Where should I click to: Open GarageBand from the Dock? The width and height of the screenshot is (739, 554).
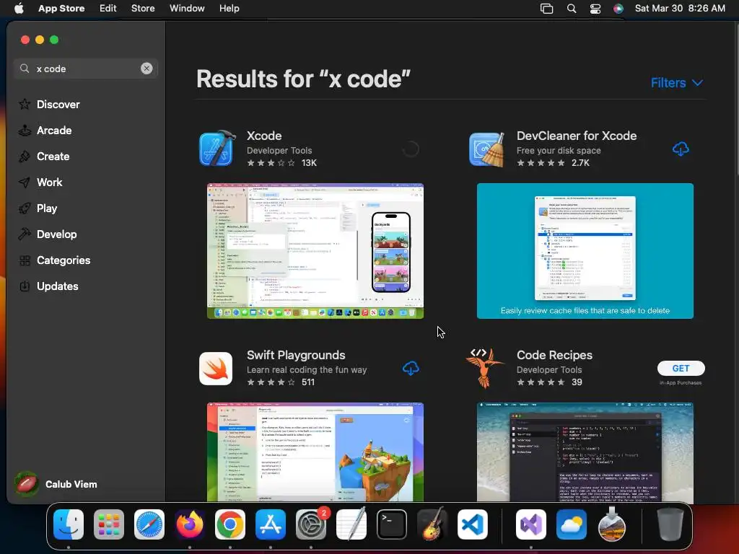pyautogui.click(x=432, y=524)
